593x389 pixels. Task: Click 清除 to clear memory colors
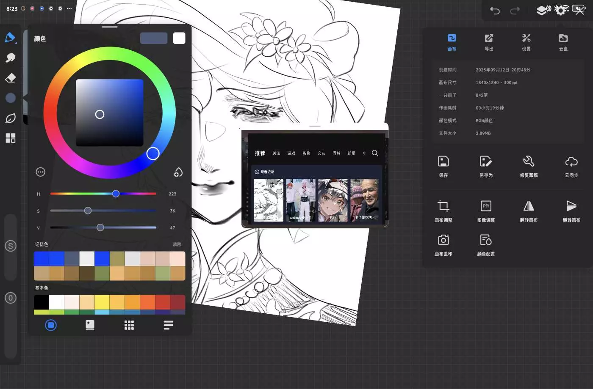[177, 244]
